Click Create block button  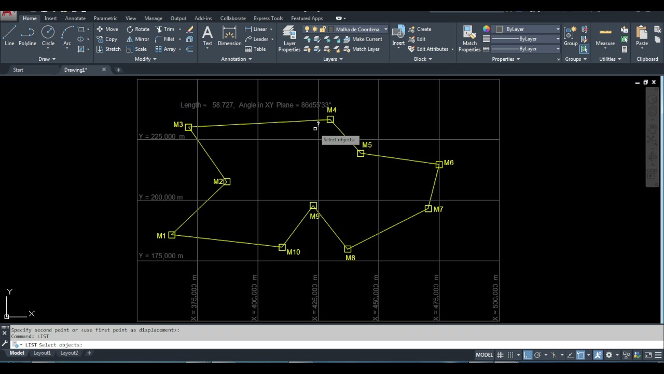click(420, 29)
